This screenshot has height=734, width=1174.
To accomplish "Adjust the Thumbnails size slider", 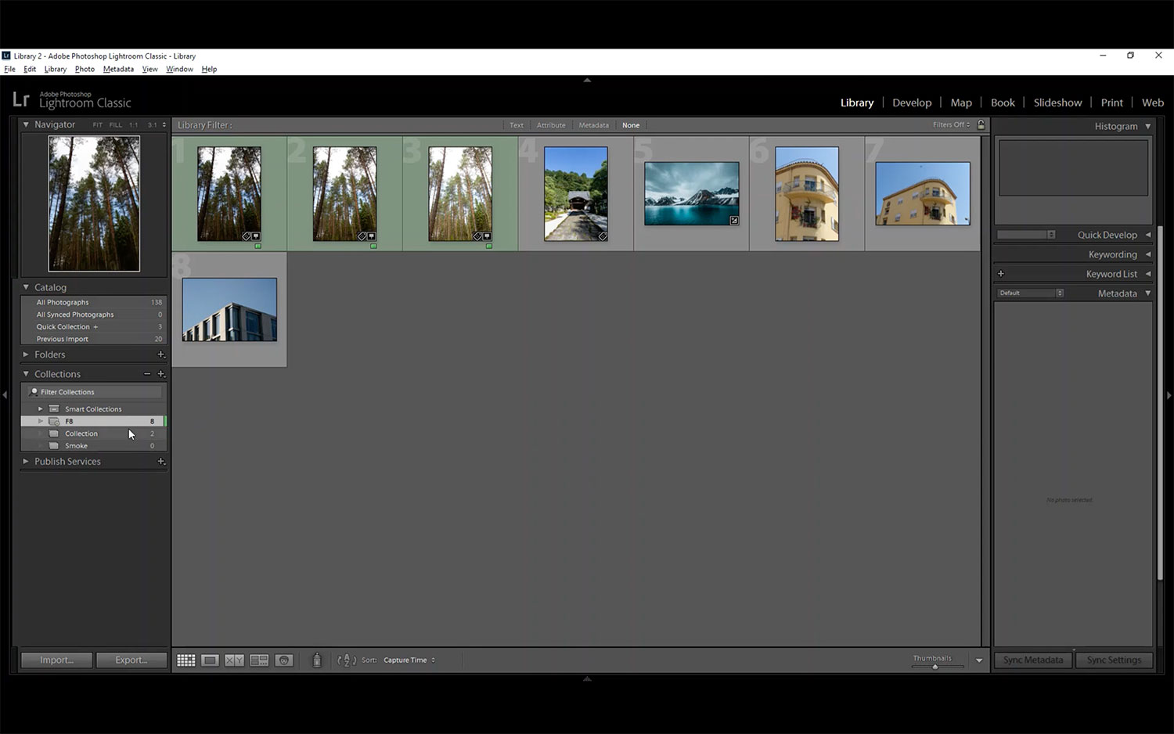I will (x=935, y=667).
